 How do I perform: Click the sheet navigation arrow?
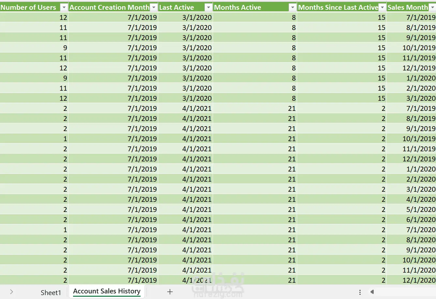[x=11, y=292]
